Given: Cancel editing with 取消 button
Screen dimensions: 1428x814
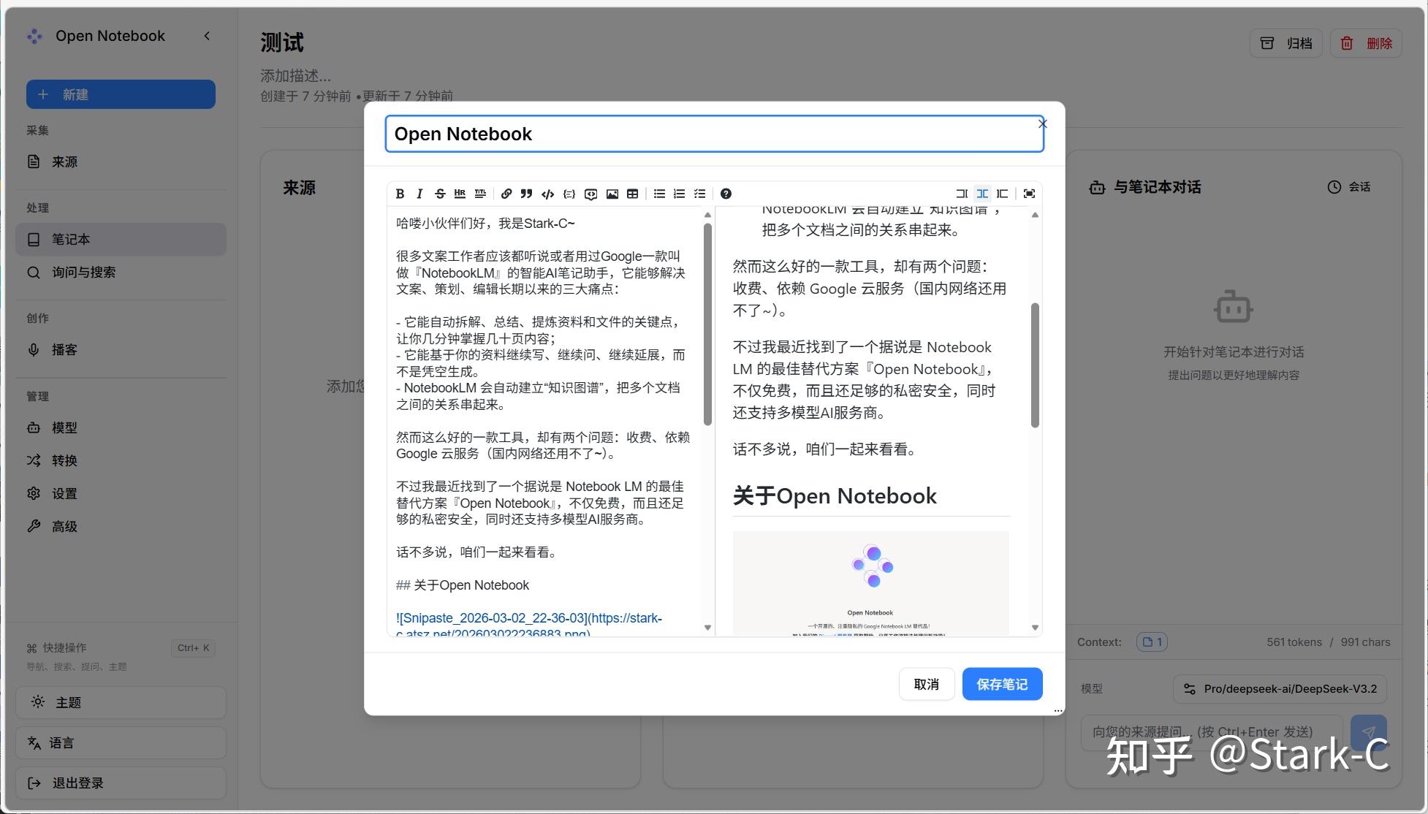Looking at the screenshot, I should coord(926,684).
